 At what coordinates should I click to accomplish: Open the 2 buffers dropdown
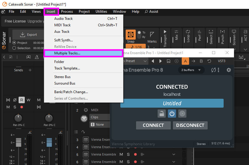[x=191, y=70]
